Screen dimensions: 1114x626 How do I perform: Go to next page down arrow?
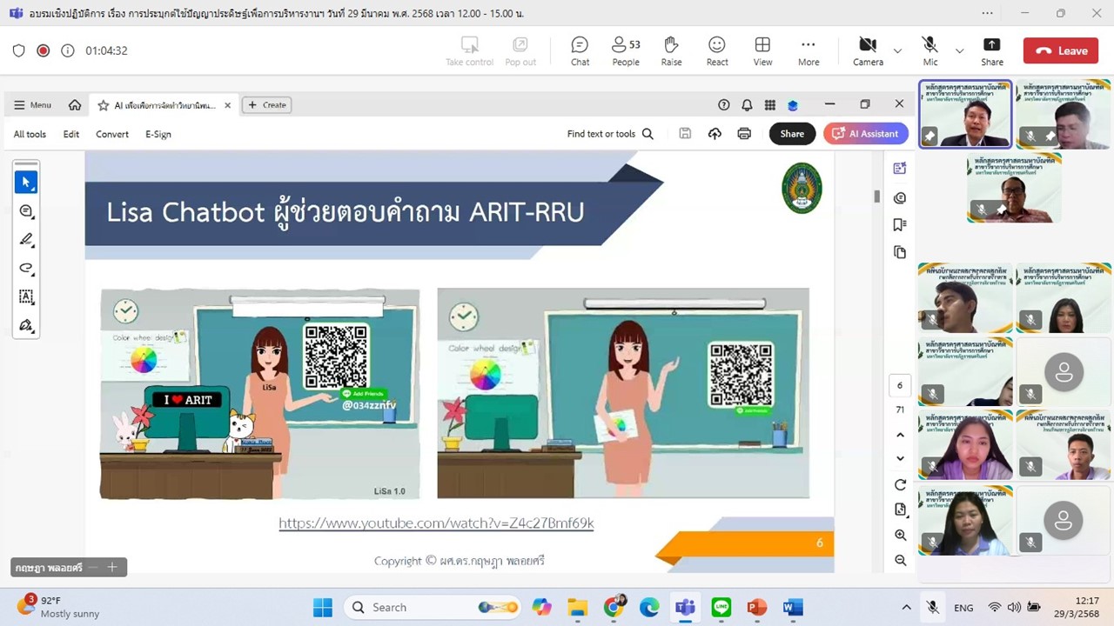pyautogui.click(x=900, y=459)
